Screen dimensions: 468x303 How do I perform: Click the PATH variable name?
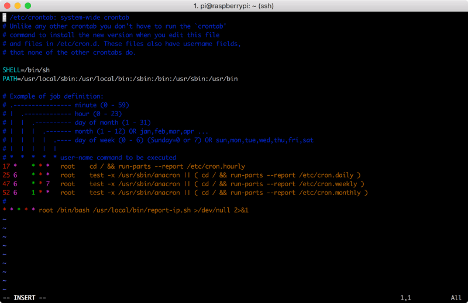[9, 79]
